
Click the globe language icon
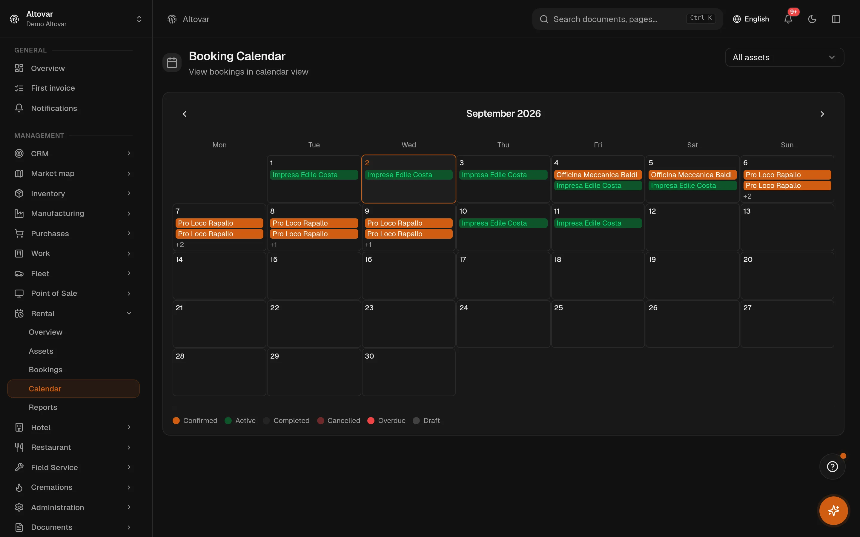[x=737, y=19]
